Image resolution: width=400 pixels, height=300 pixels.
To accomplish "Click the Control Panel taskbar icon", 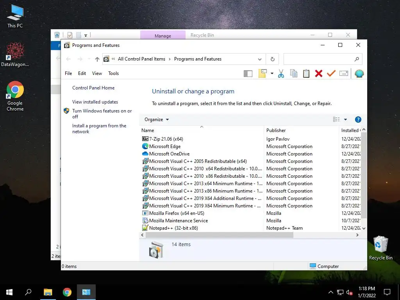I will click(x=86, y=292).
